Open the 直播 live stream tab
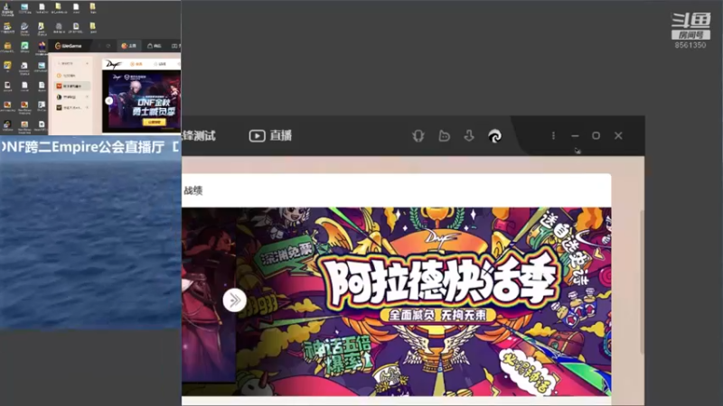 (270, 136)
